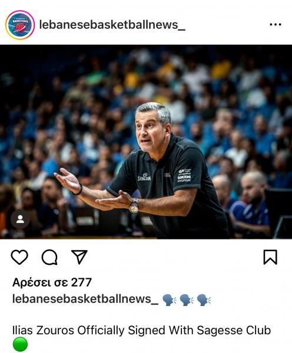Viewport: 292px width, 353px height.
Task: Tap the third speaking head emoji
Action: [x=204, y=300]
